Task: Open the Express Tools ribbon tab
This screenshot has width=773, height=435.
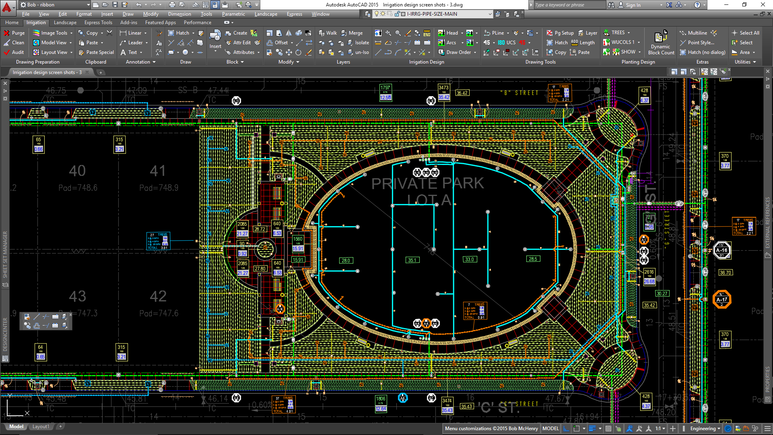Action: [98, 23]
